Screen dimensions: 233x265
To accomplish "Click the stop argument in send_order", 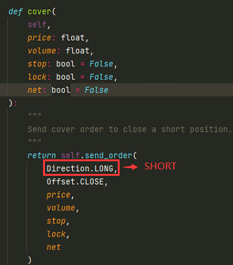I will (x=56, y=221).
